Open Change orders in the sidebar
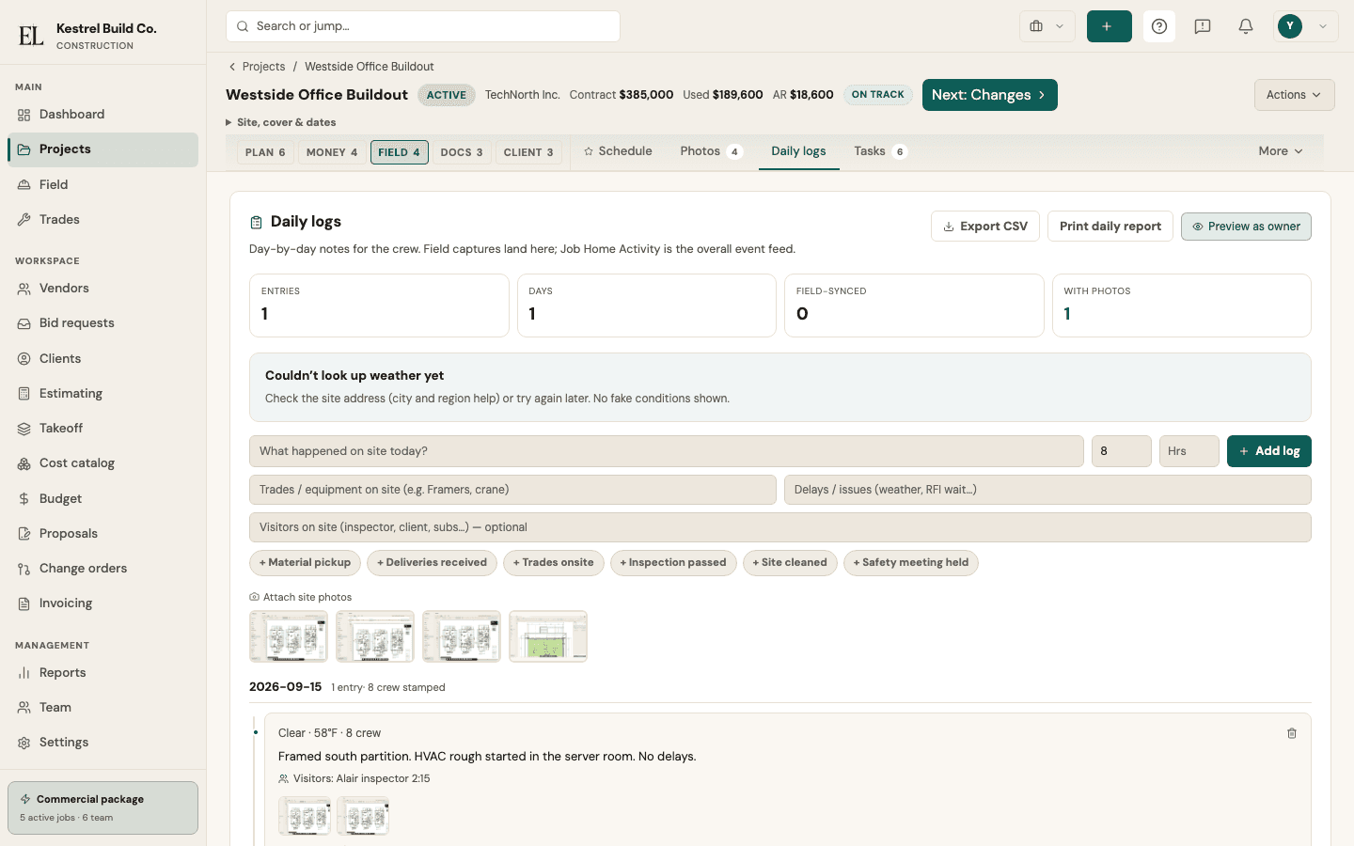The width and height of the screenshot is (1354, 846). [102, 569]
